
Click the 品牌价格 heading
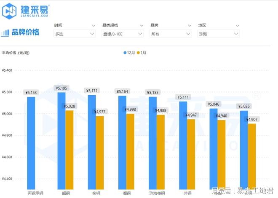point(25,32)
